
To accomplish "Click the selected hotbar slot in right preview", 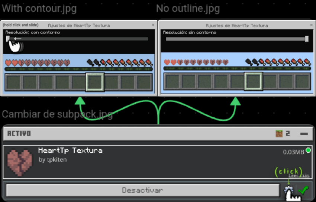I will point(254,81).
